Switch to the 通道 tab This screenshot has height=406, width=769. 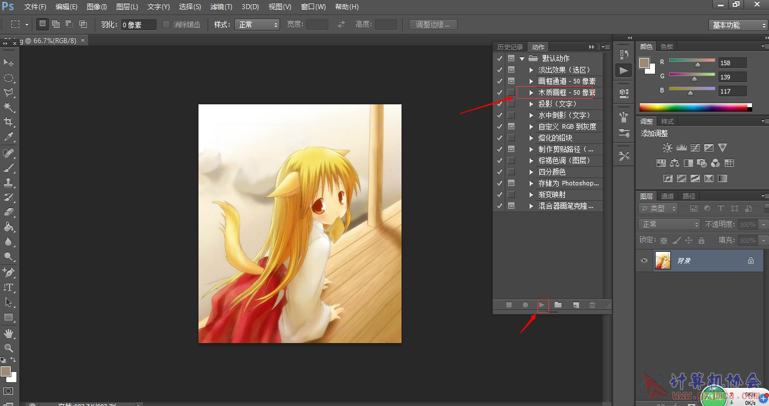point(667,196)
